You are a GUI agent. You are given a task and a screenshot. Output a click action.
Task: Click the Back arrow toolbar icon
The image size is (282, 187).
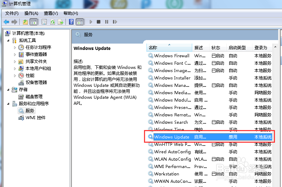pos(6,22)
